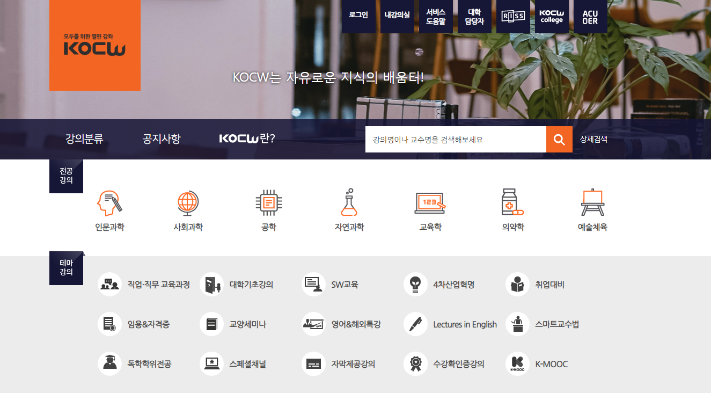
Task: Click the 대학기초강의 door icon
Action: 211,285
